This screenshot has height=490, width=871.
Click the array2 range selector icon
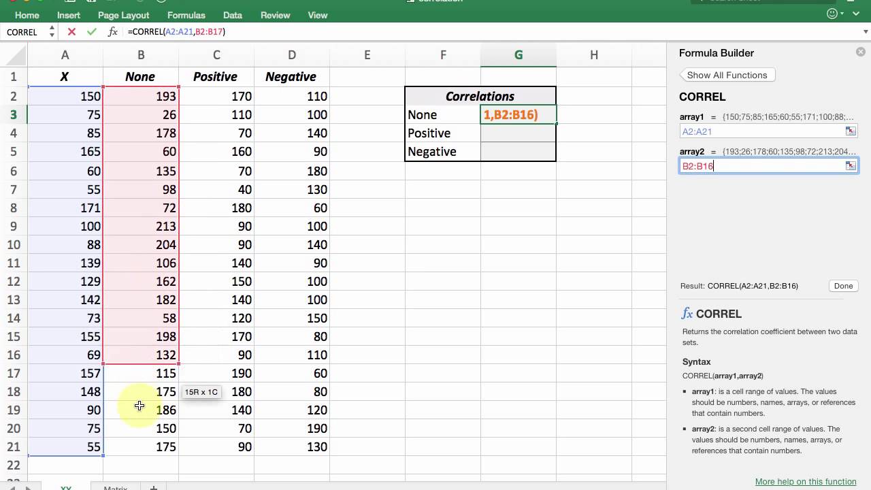click(851, 165)
